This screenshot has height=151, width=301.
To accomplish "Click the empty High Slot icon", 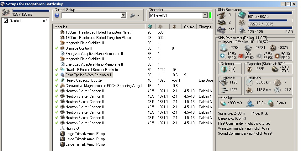I will tap(62, 128).
